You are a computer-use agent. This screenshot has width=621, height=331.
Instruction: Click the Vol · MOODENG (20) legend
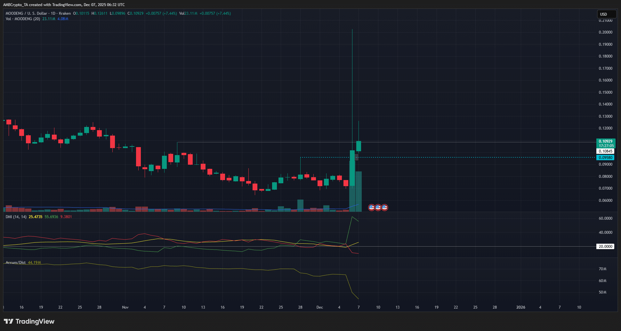(22, 19)
